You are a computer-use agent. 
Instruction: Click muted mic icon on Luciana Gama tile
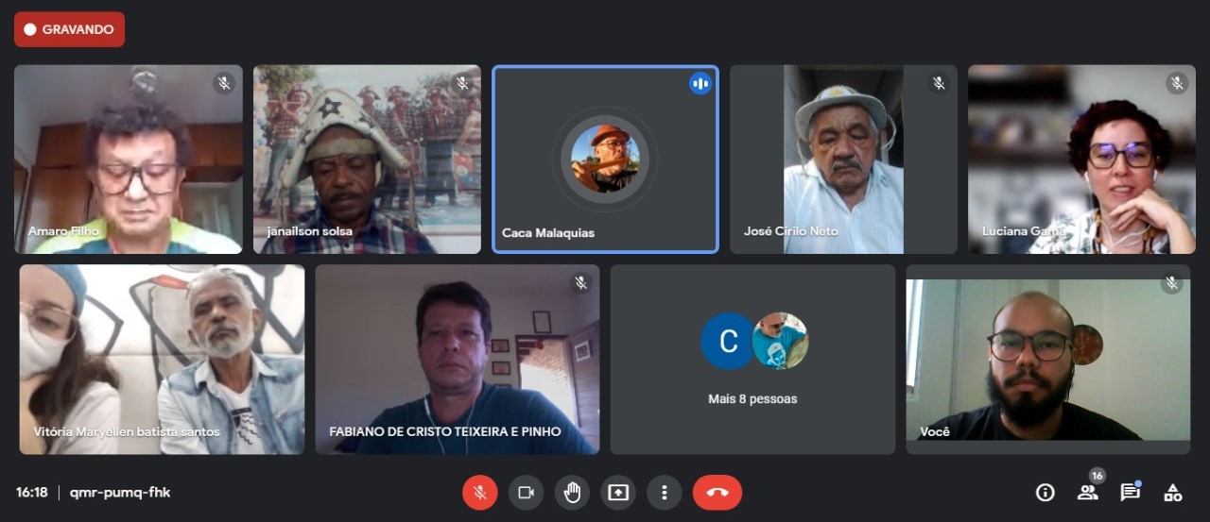[1176, 83]
